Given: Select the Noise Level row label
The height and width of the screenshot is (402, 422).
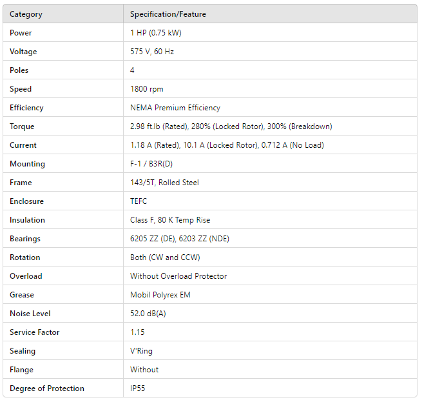Looking at the screenshot, I should click(x=30, y=314).
